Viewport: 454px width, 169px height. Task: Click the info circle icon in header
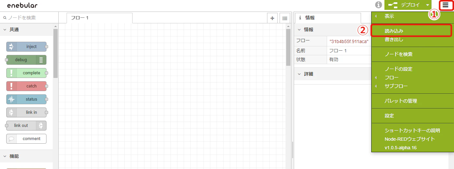[378, 5]
